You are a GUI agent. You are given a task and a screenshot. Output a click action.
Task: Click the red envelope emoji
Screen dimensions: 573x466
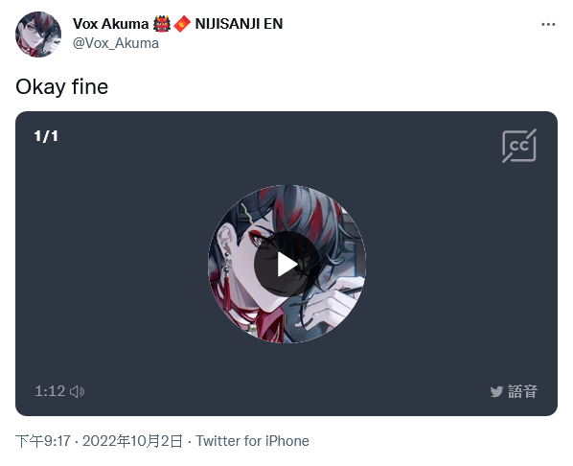point(182,24)
